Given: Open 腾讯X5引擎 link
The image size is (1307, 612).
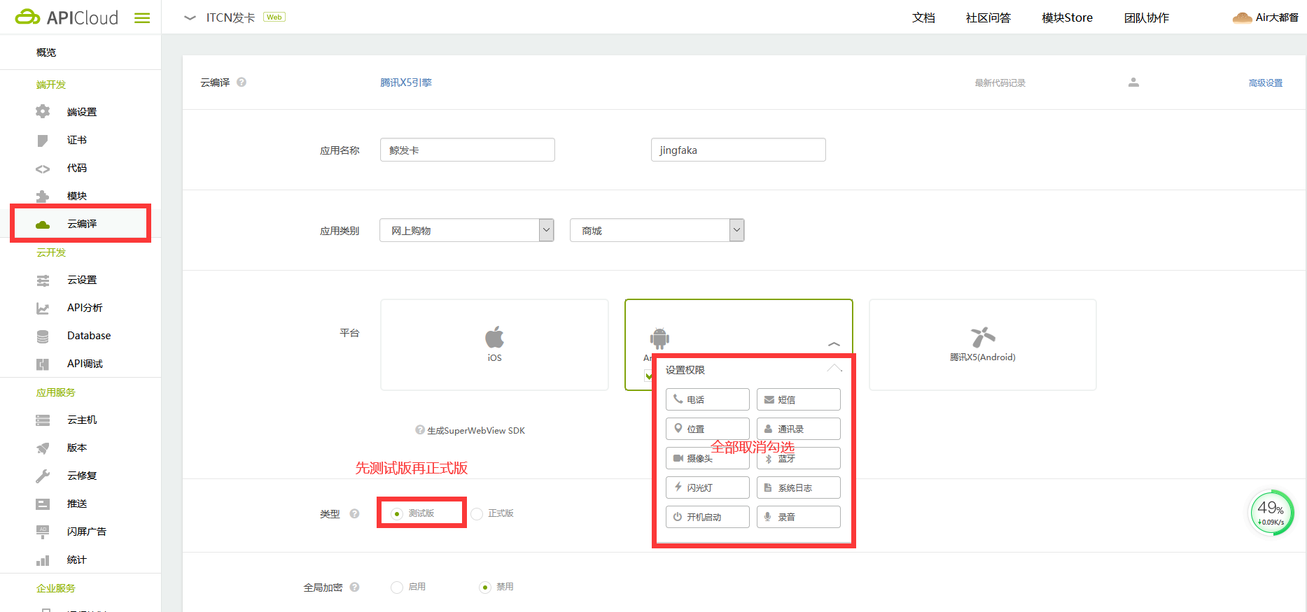Looking at the screenshot, I should point(406,83).
